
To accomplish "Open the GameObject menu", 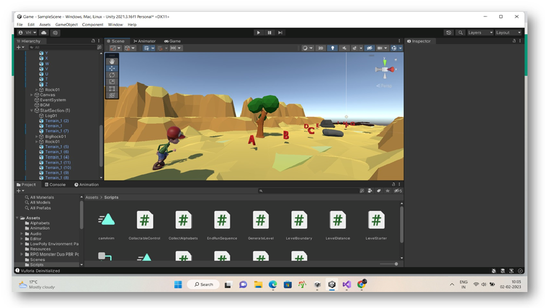I will point(67,25).
